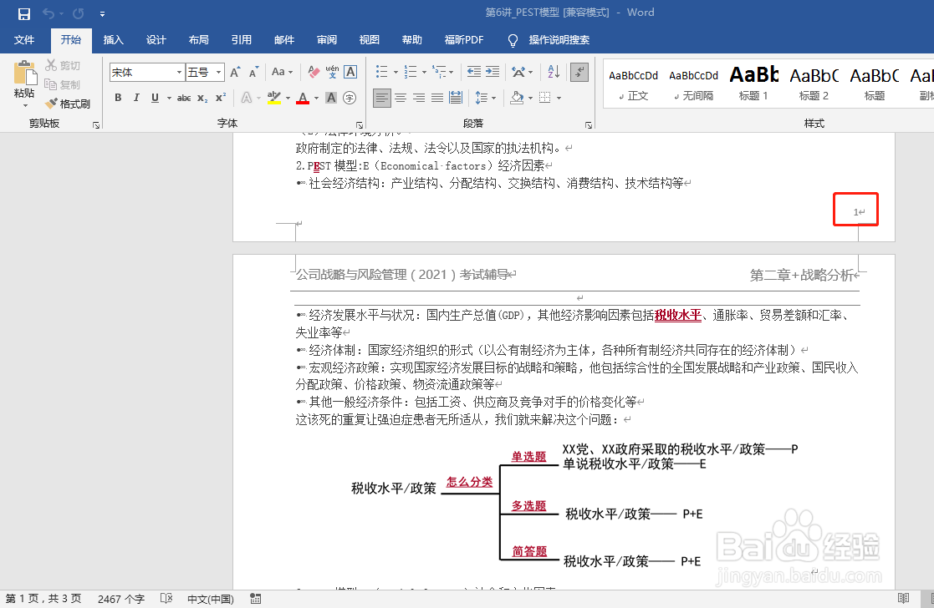934x608 pixels.
Task: Decrease font size with shrink icon
Action: click(x=253, y=73)
